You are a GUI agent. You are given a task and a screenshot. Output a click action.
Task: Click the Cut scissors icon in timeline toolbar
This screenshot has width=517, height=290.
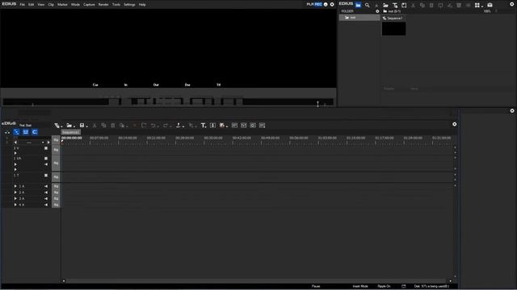(x=95, y=126)
